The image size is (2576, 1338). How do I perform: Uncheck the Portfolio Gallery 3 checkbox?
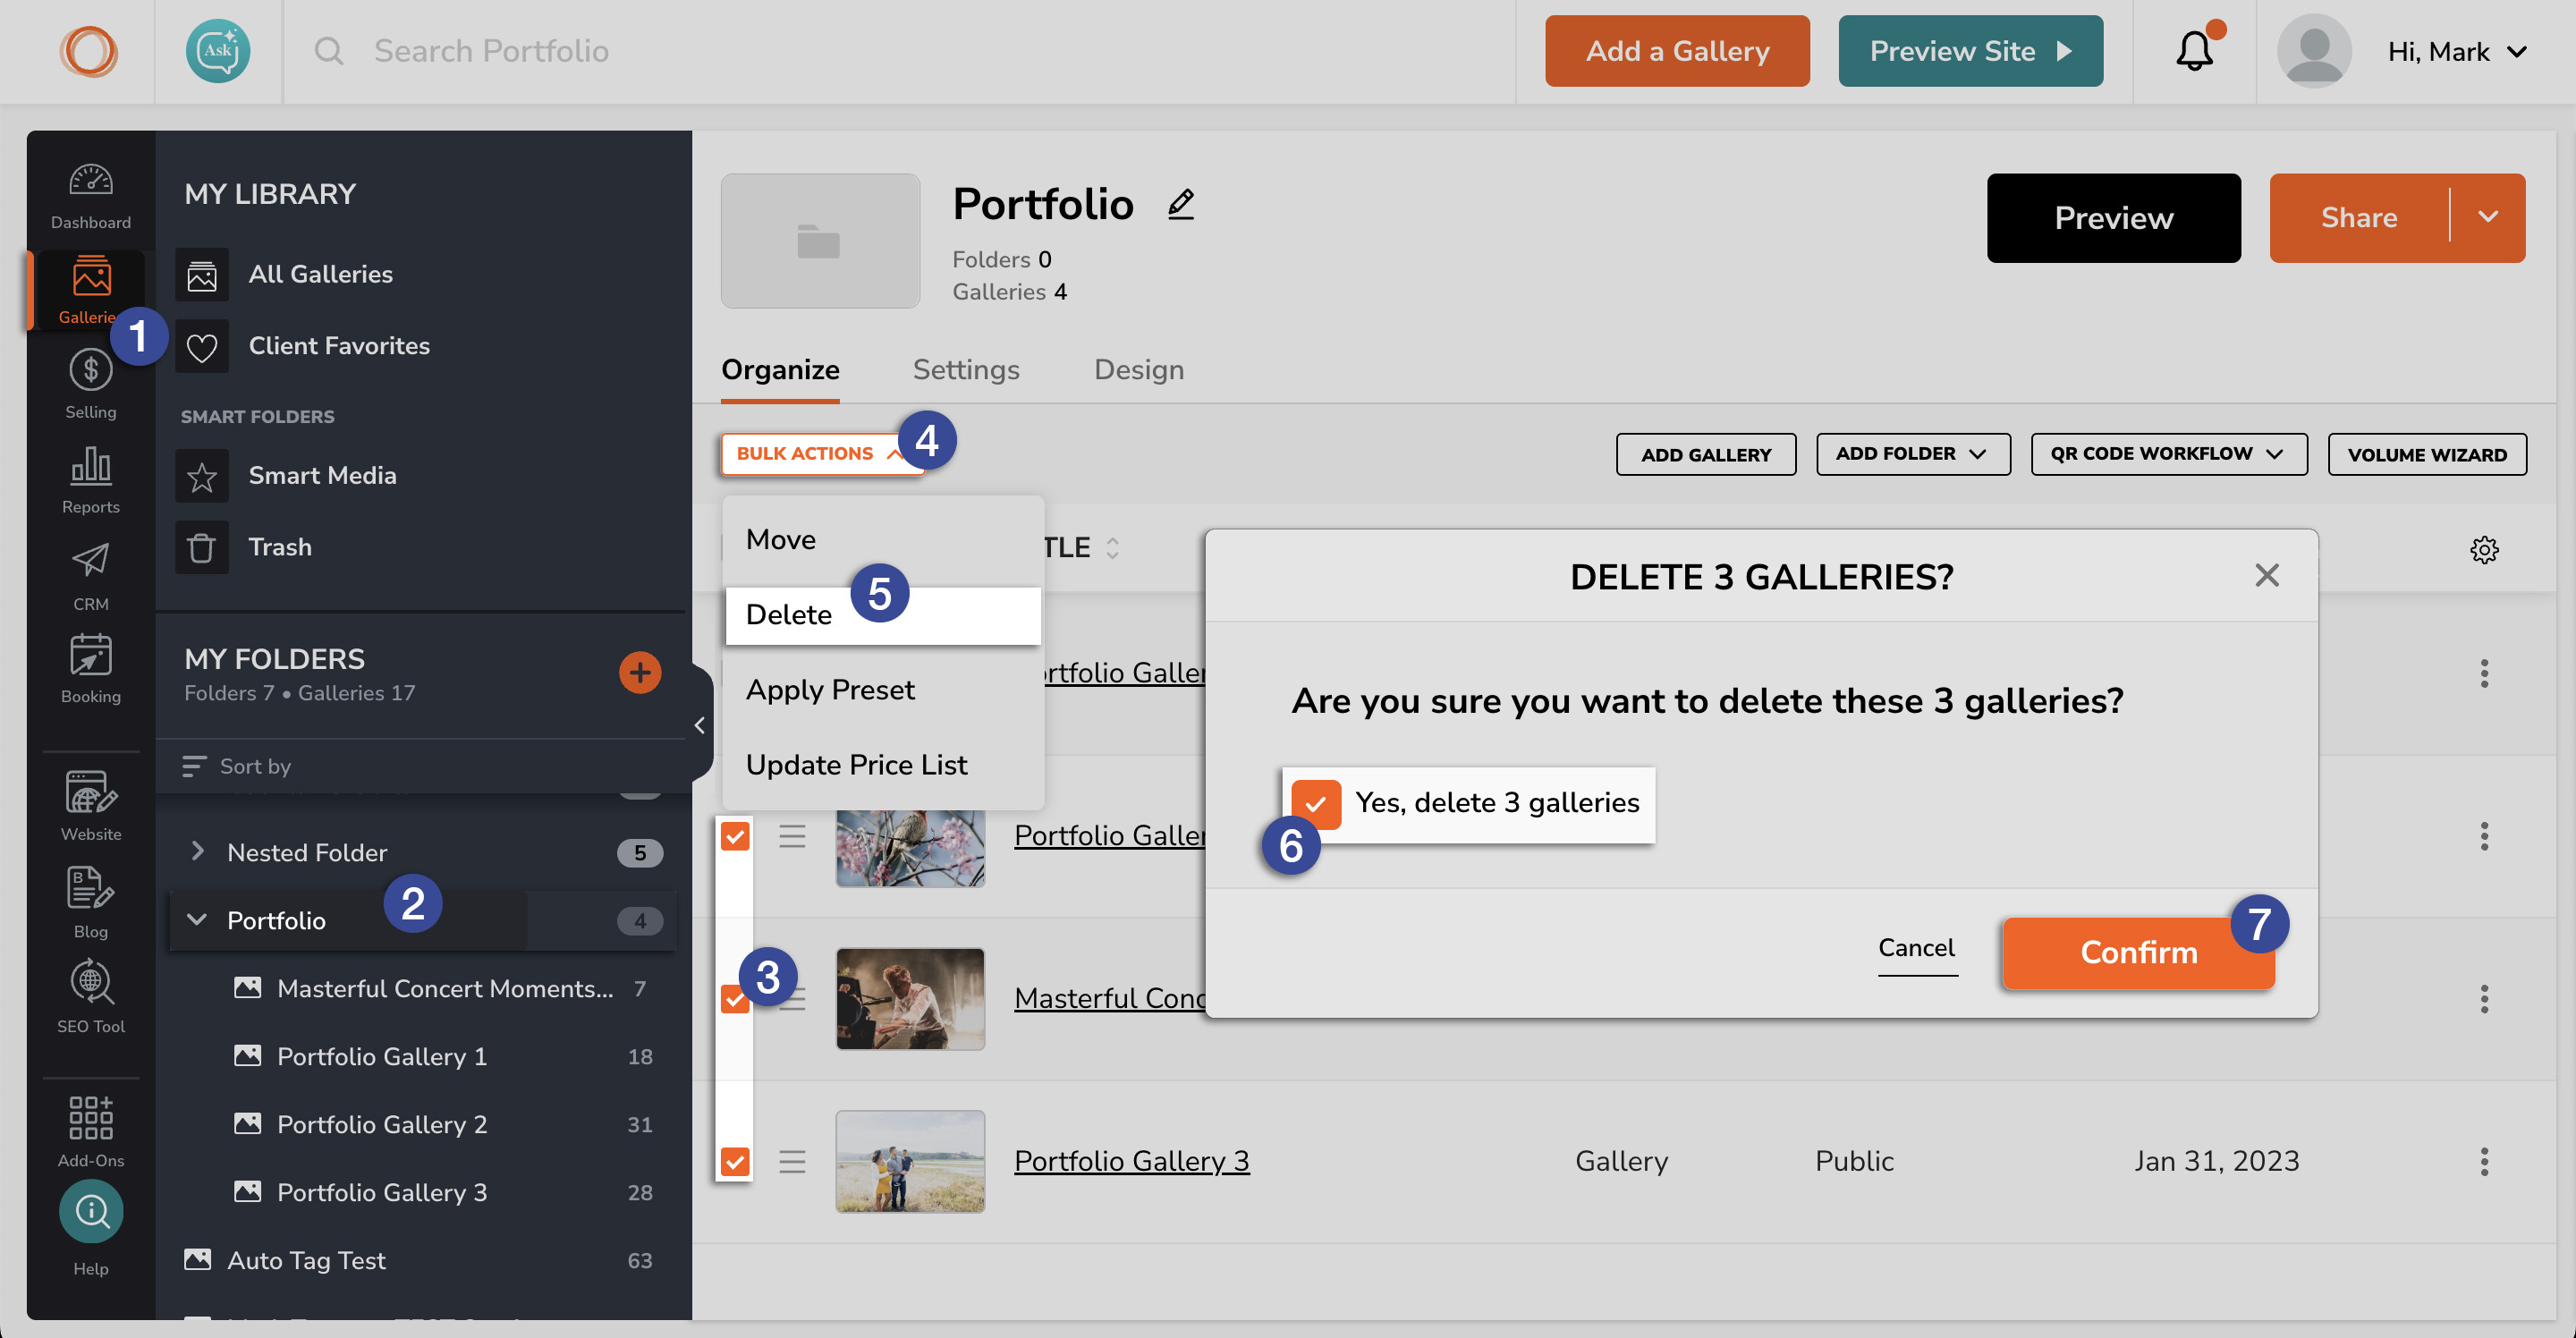coord(735,1161)
